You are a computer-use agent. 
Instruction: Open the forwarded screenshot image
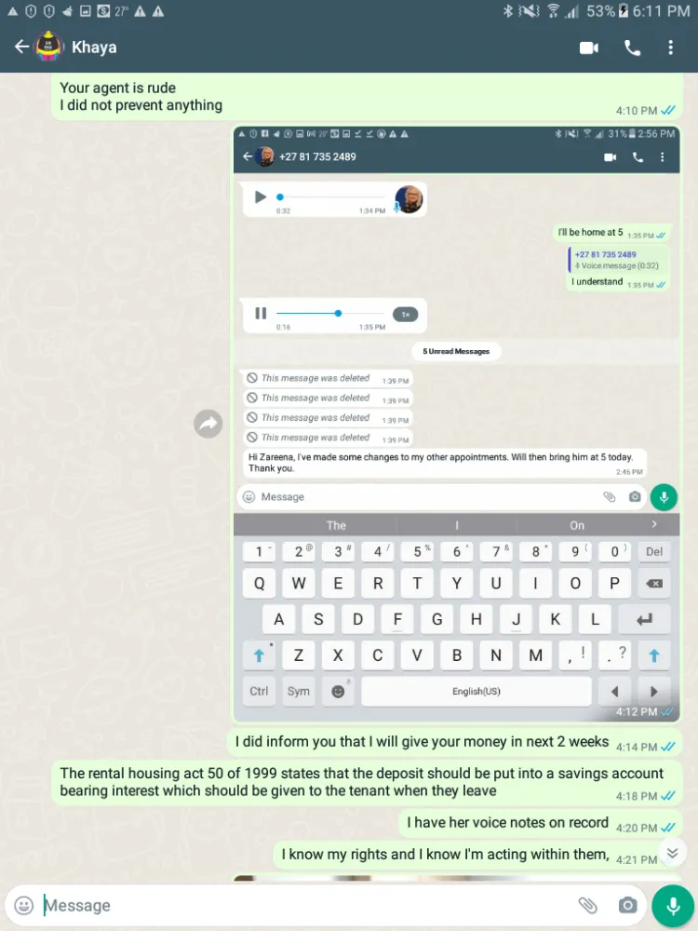[x=456, y=424]
